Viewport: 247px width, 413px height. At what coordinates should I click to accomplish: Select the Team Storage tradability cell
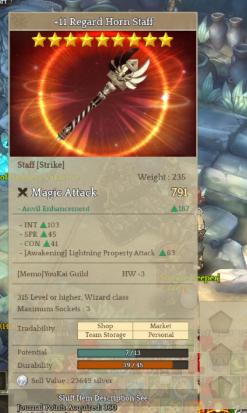pyautogui.click(x=105, y=335)
